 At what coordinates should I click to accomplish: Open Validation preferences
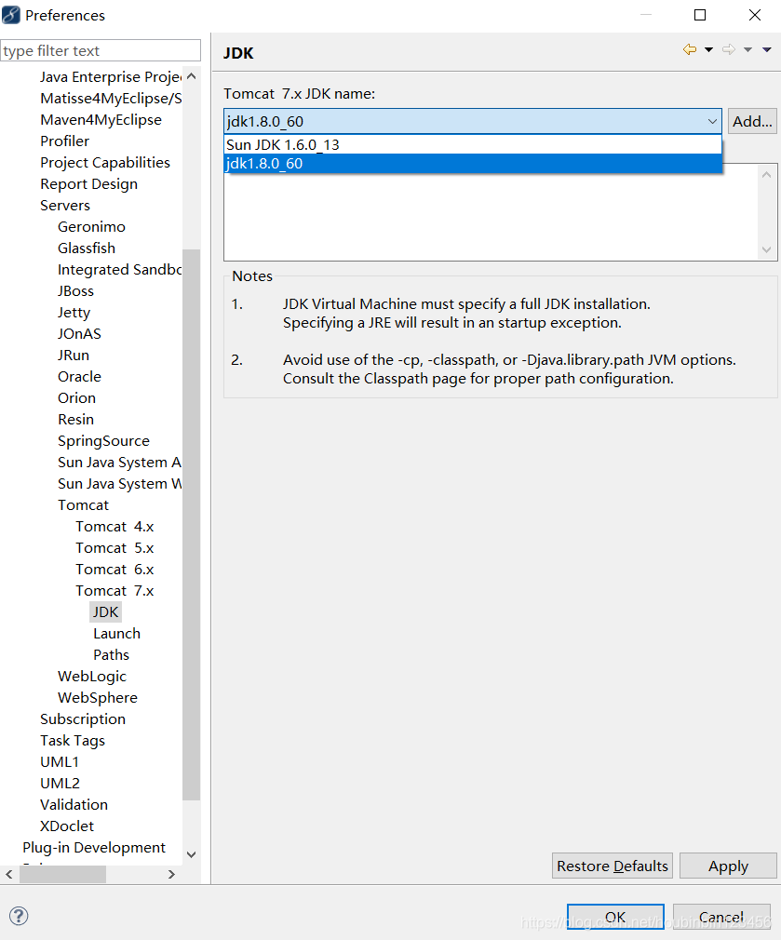pyautogui.click(x=74, y=804)
